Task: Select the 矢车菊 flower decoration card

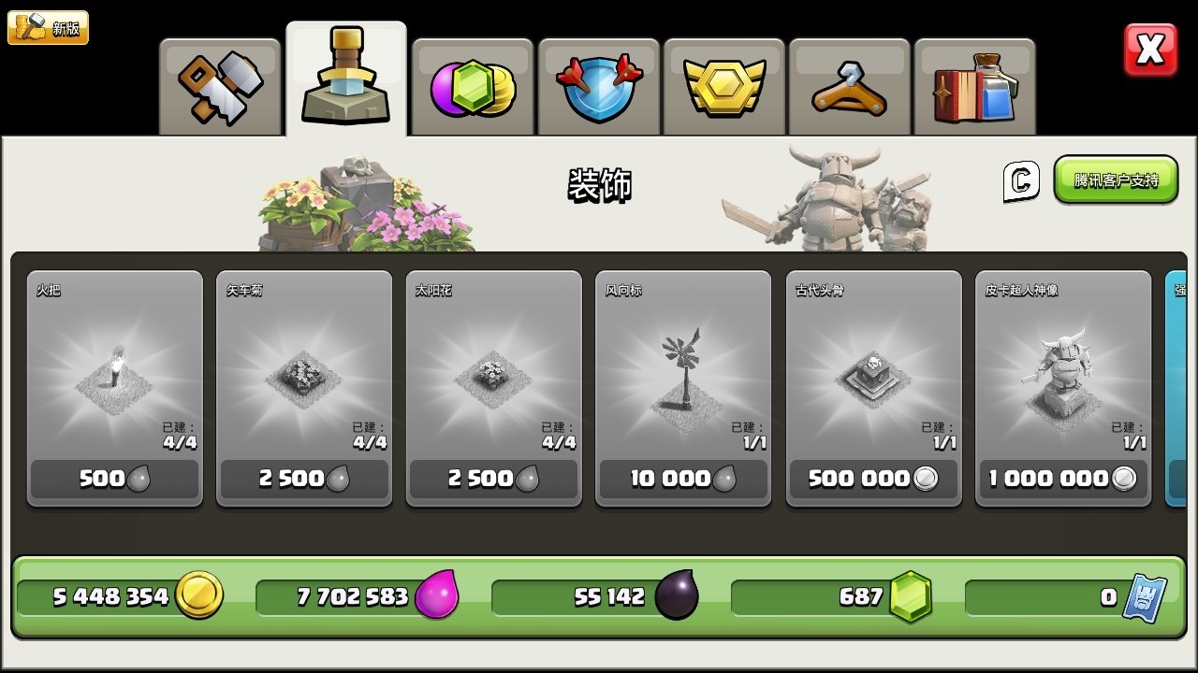Action: (x=304, y=389)
